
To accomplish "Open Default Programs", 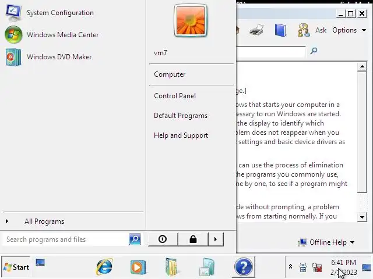I will [181, 116].
